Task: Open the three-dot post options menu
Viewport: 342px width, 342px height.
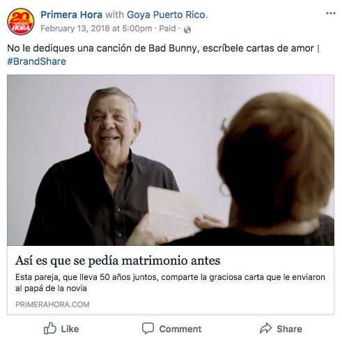Action: point(331,13)
